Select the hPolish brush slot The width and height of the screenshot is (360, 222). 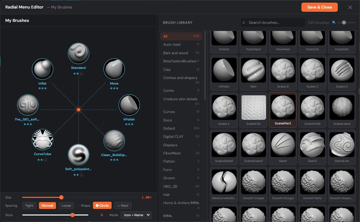tap(129, 105)
